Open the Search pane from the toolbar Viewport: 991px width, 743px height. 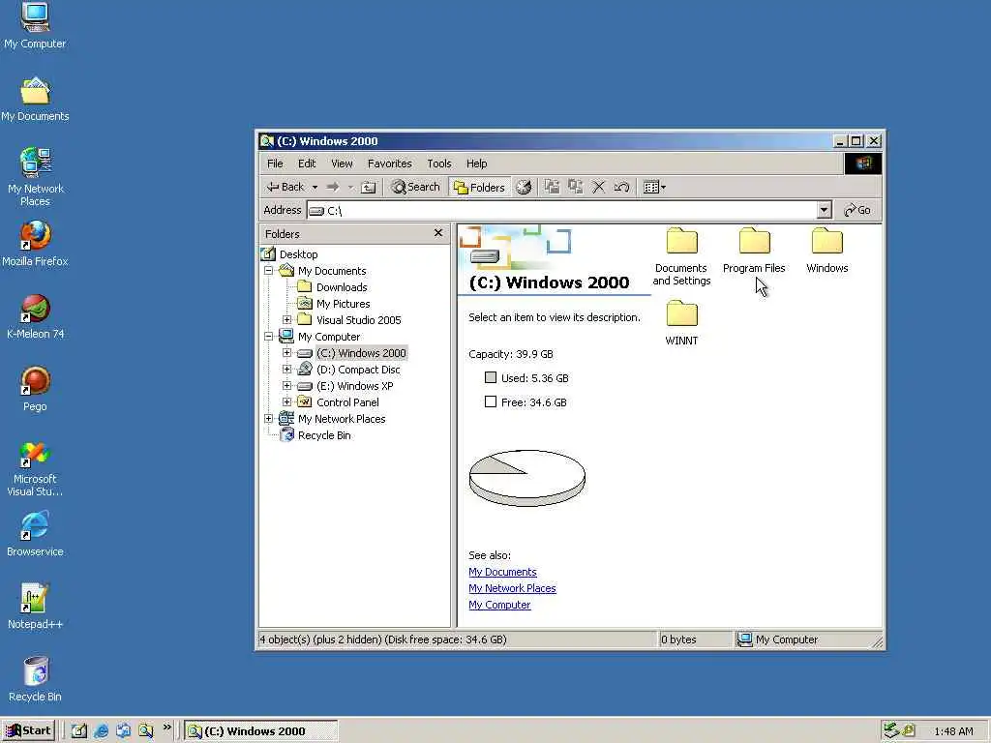tap(414, 187)
